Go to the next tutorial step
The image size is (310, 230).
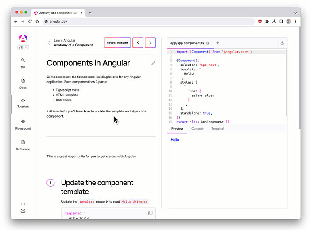pyautogui.click(x=150, y=42)
